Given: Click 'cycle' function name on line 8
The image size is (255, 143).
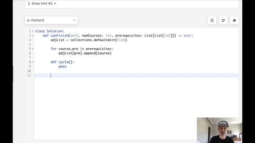Looking at the screenshot, I should click(x=63, y=62).
